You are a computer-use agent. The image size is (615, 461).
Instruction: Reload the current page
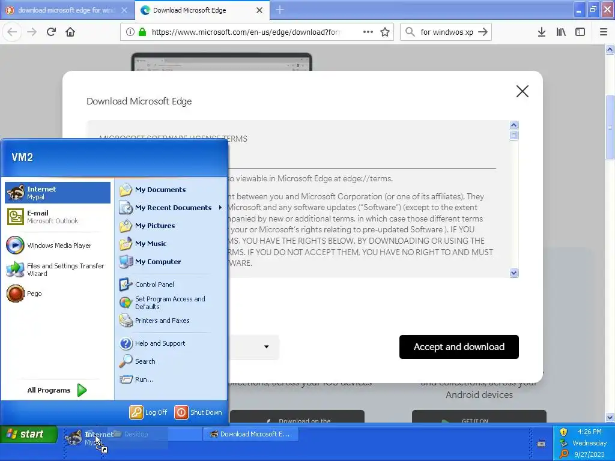pyautogui.click(x=52, y=32)
